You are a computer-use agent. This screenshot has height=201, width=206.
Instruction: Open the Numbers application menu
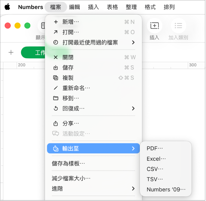click(x=31, y=7)
